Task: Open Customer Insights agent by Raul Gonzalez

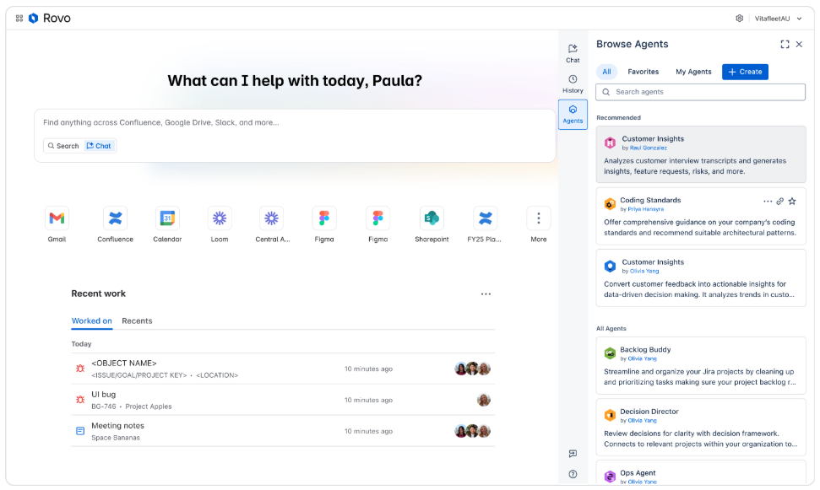Action: [x=701, y=154]
